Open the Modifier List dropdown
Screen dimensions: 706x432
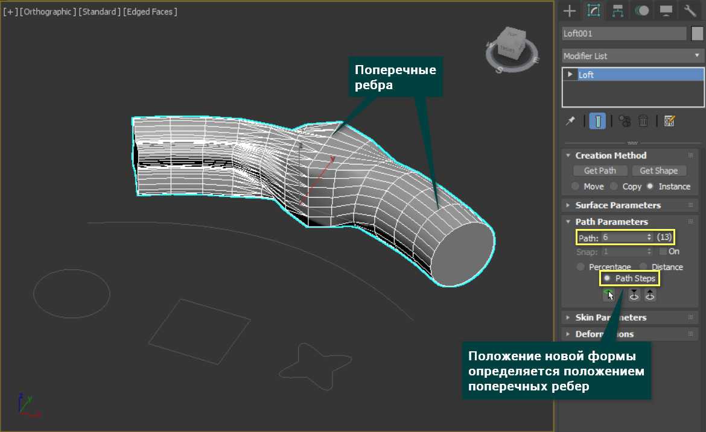click(633, 56)
